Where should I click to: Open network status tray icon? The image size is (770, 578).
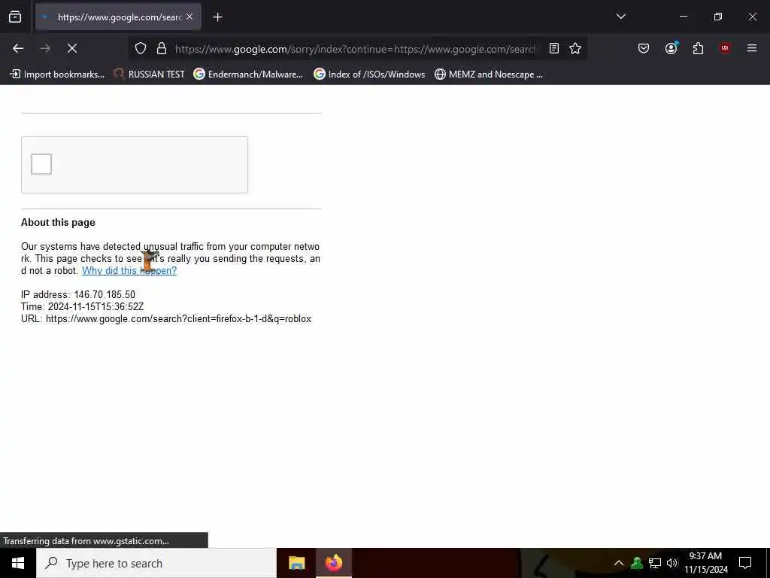pos(655,563)
